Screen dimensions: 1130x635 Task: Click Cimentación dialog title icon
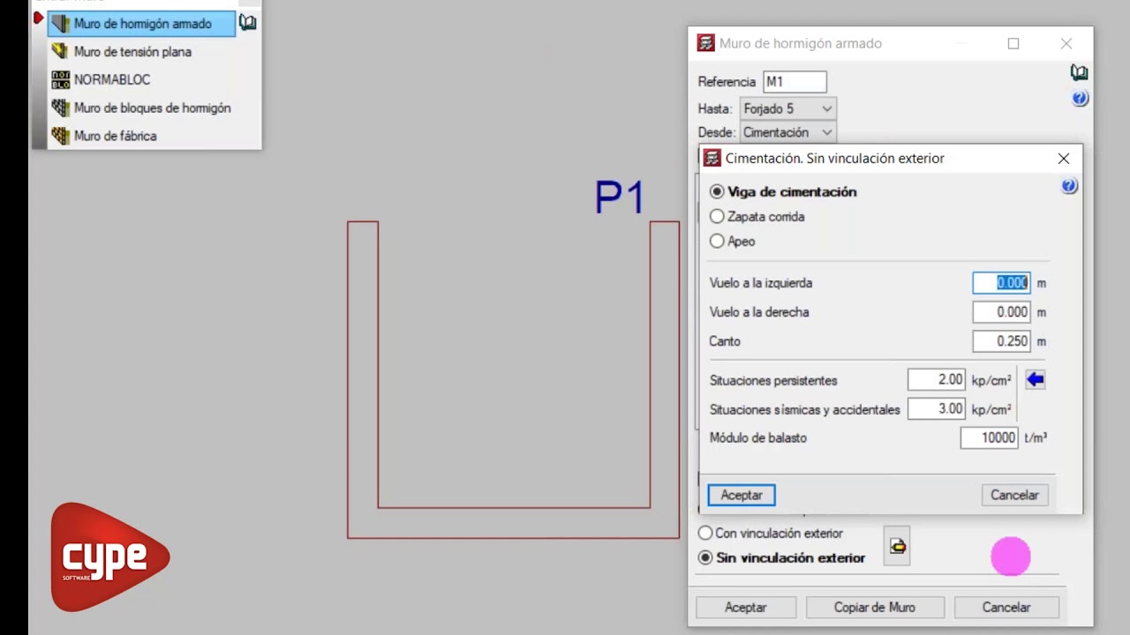[712, 159]
